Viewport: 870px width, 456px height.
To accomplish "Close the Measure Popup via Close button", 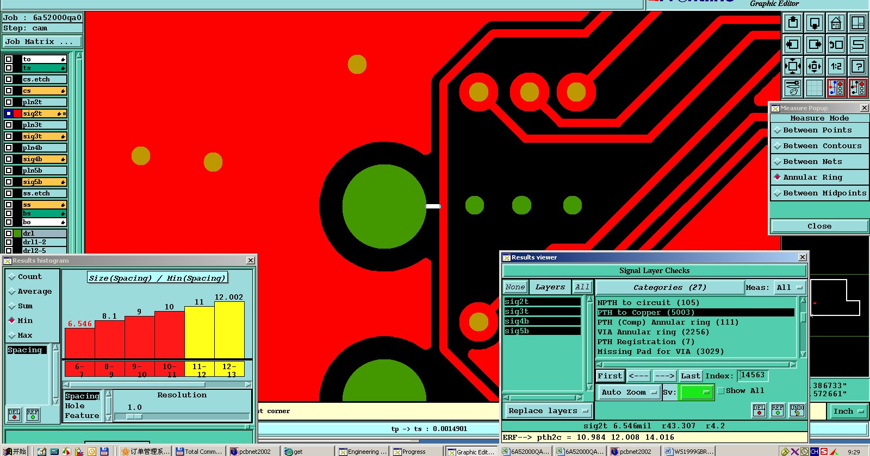I will coord(819,226).
